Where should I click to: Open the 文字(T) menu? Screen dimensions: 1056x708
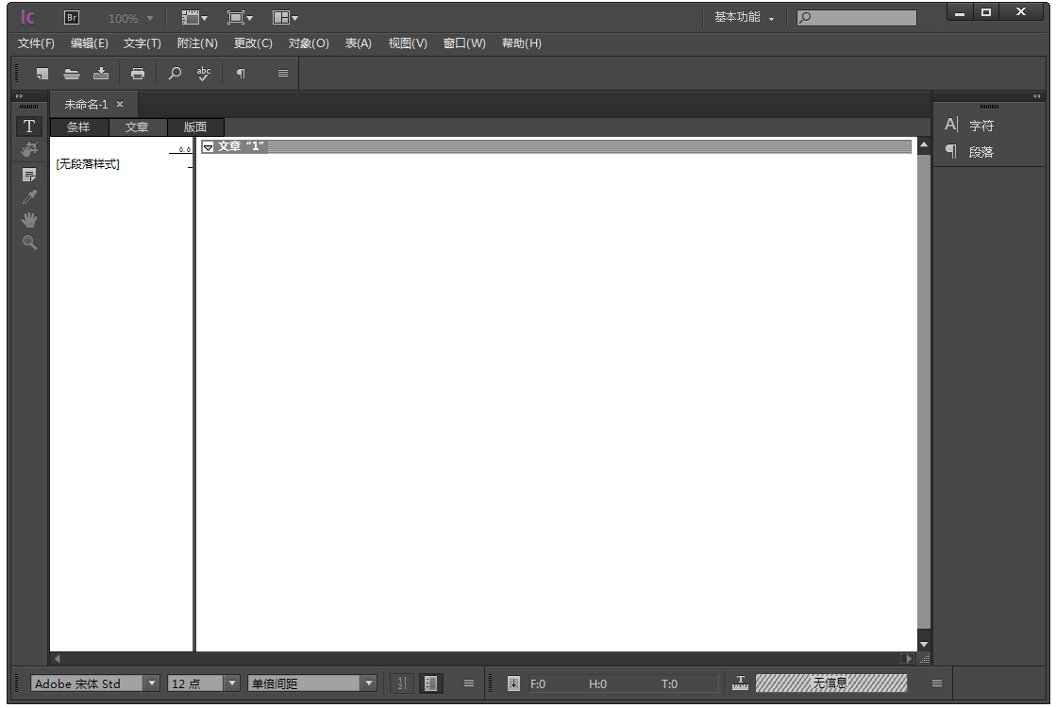click(x=142, y=43)
